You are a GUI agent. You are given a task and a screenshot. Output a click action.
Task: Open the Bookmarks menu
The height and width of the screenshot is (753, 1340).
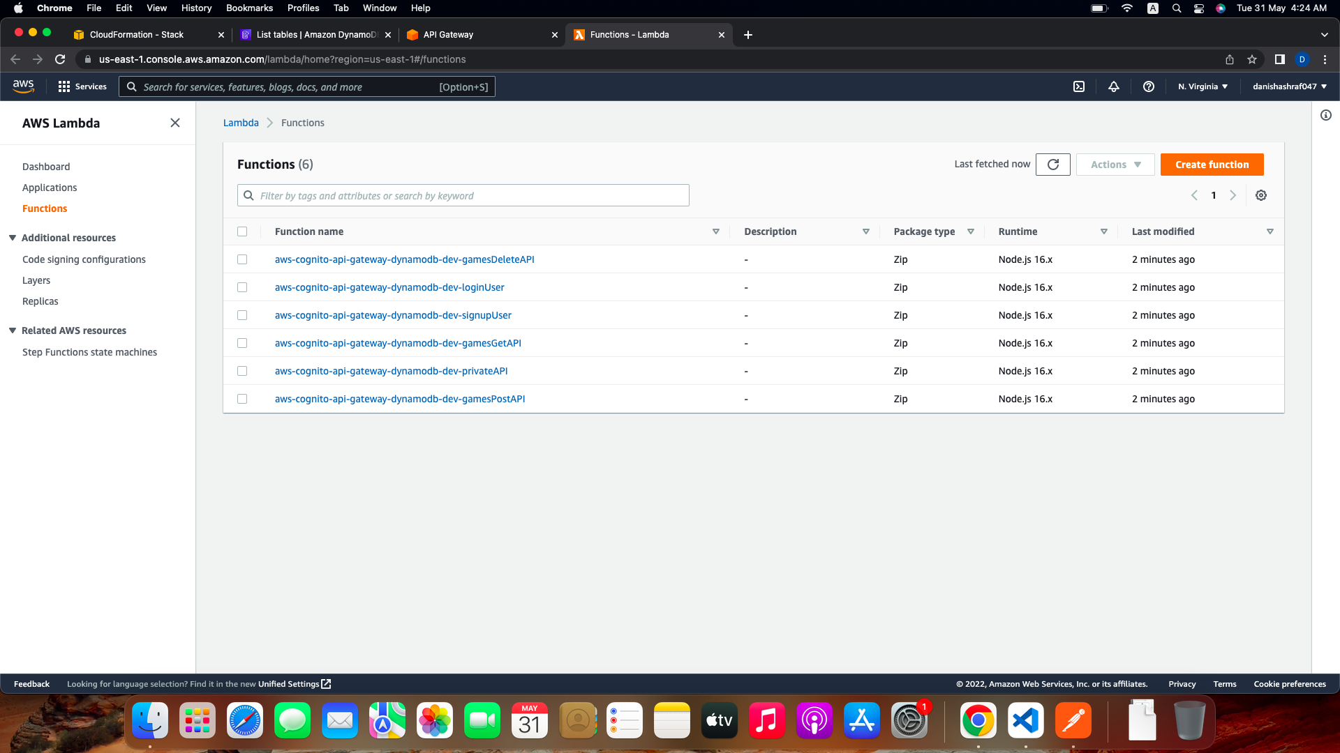tap(249, 8)
